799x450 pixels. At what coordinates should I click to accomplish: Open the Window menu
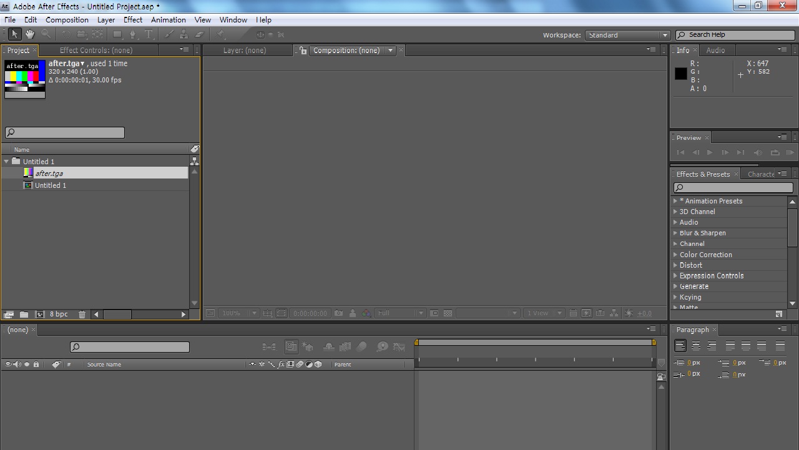(x=233, y=19)
